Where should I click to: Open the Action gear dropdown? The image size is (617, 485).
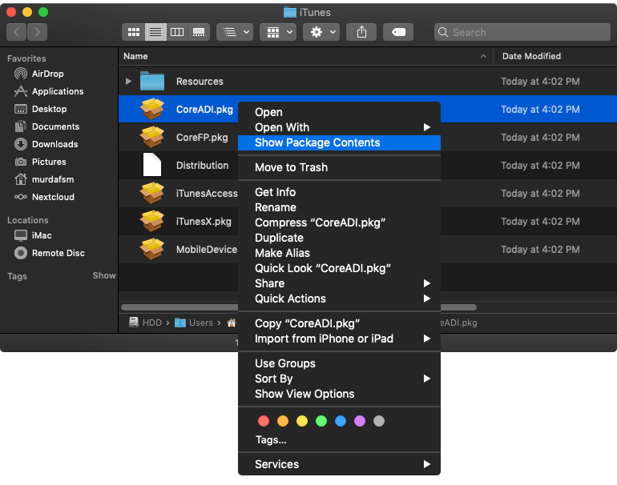click(x=321, y=32)
